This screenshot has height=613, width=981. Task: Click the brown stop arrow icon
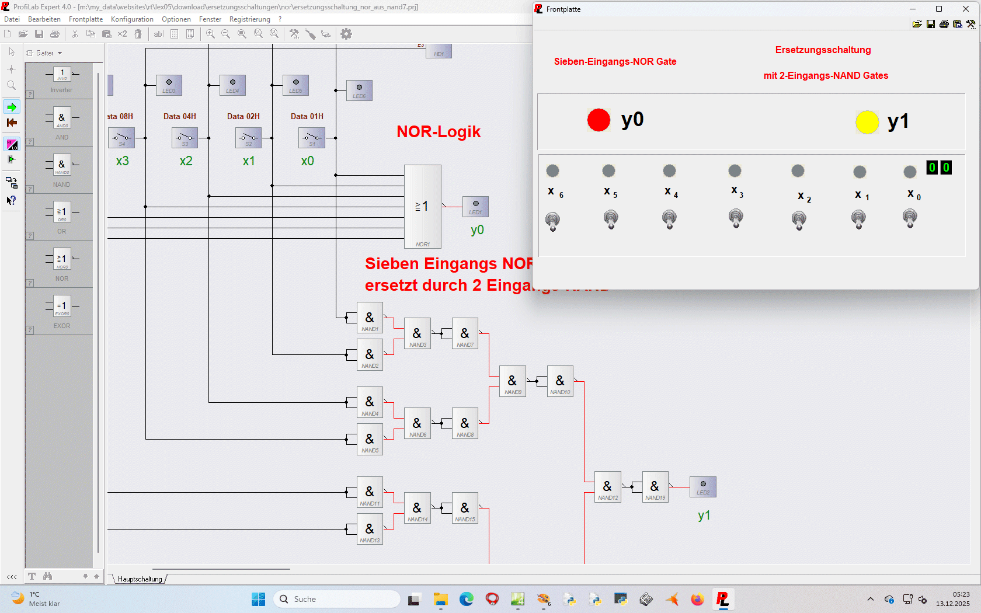point(12,123)
